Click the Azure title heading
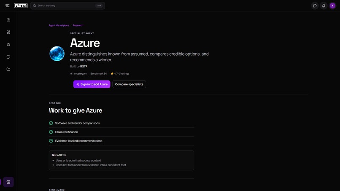This screenshot has width=340, height=191. [x=85, y=43]
